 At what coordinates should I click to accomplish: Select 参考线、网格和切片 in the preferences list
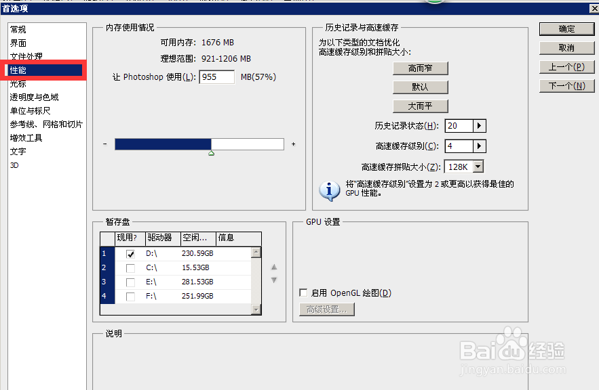pos(46,125)
